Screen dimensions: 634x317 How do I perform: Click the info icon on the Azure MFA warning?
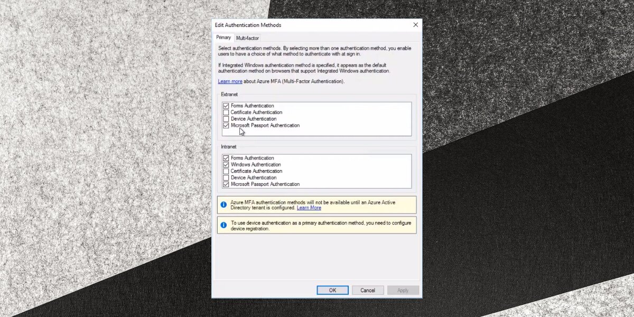223,204
